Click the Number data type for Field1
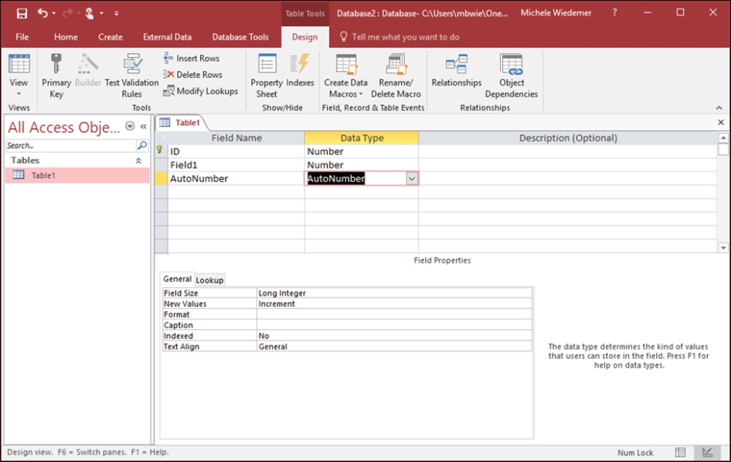 pyautogui.click(x=362, y=165)
